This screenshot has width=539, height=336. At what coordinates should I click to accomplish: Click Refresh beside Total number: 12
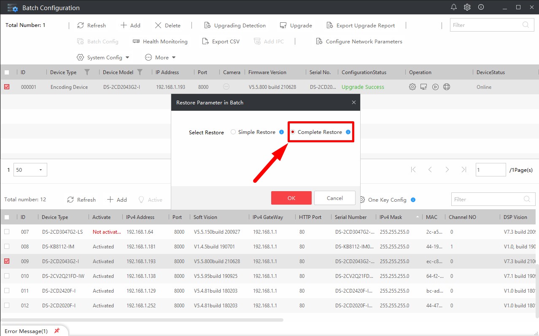pyautogui.click(x=81, y=200)
